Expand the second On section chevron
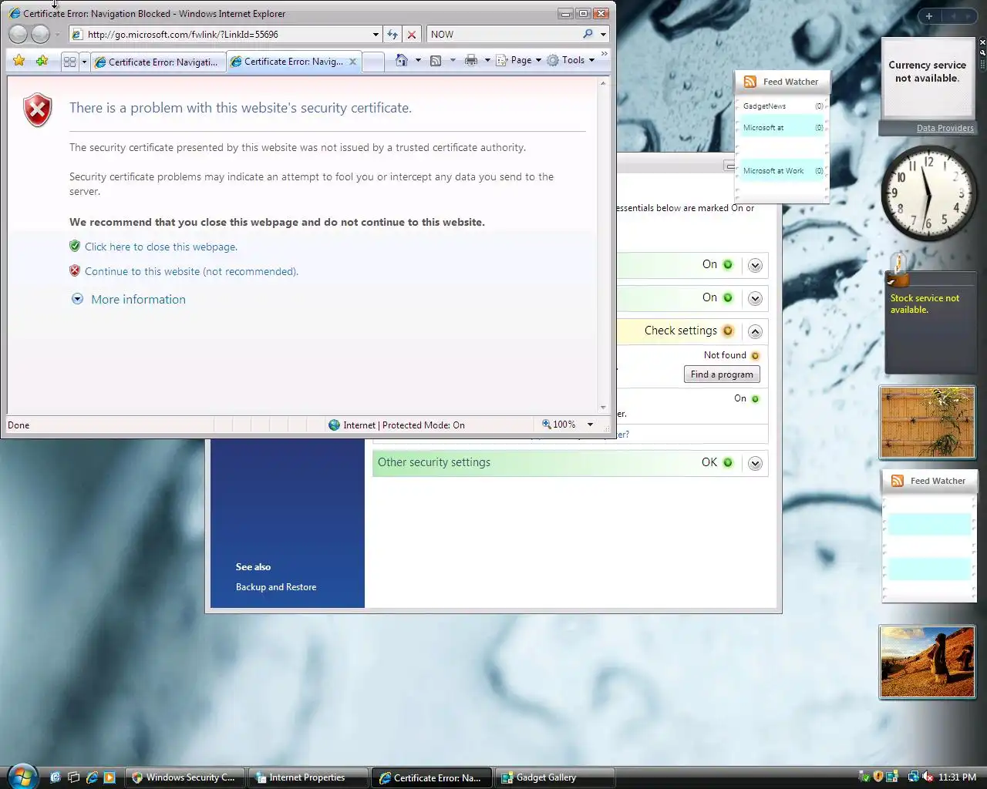Image resolution: width=987 pixels, height=789 pixels. click(x=755, y=298)
